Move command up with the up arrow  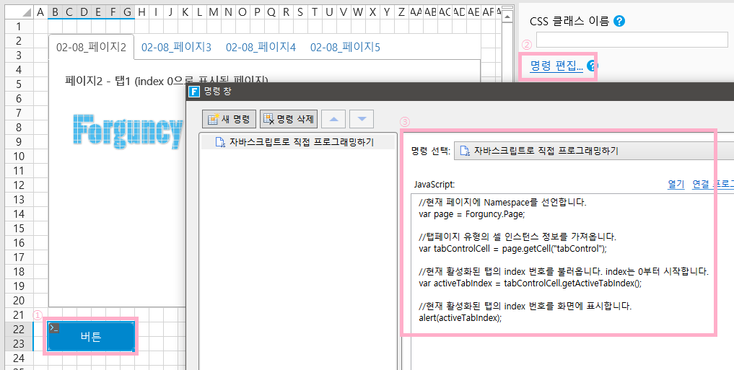click(333, 119)
